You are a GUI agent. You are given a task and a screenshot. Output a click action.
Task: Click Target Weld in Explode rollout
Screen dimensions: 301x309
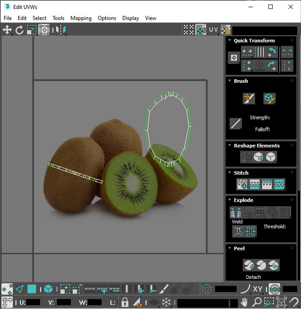point(238,231)
